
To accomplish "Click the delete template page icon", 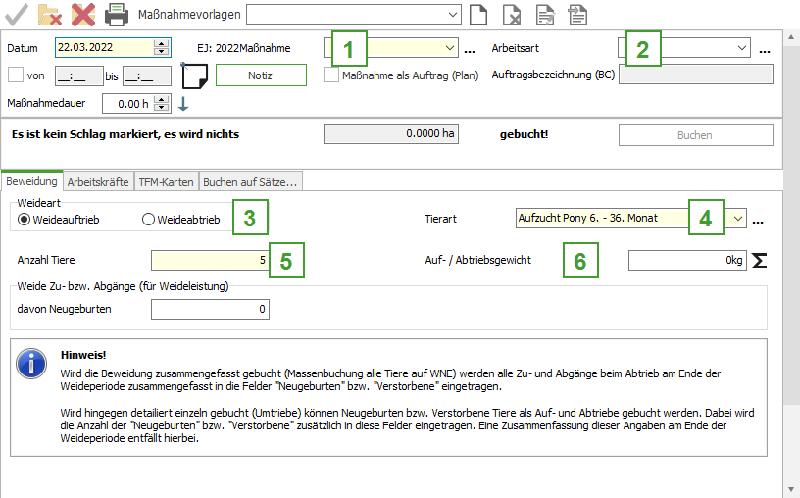I will 511,14.
